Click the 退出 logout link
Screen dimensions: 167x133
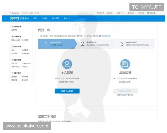tap(32, 13)
